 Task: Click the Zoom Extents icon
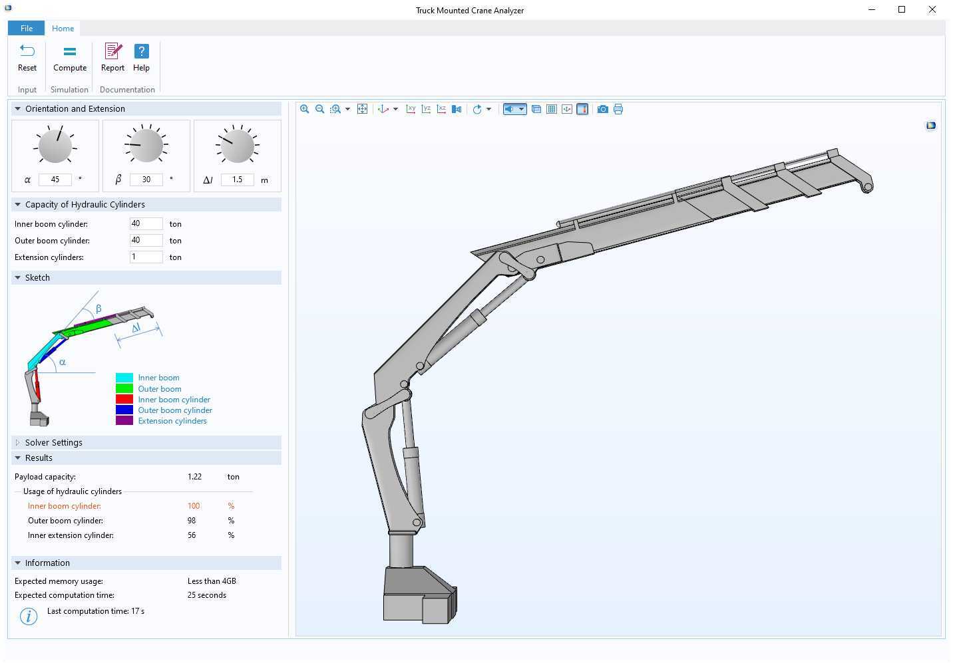point(363,109)
